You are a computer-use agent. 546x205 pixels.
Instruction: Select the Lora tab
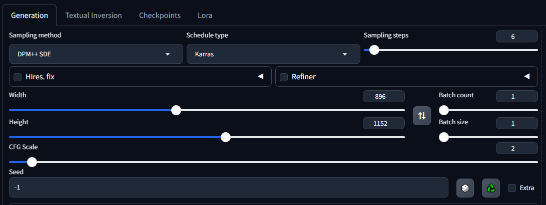click(x=205, y=15)
